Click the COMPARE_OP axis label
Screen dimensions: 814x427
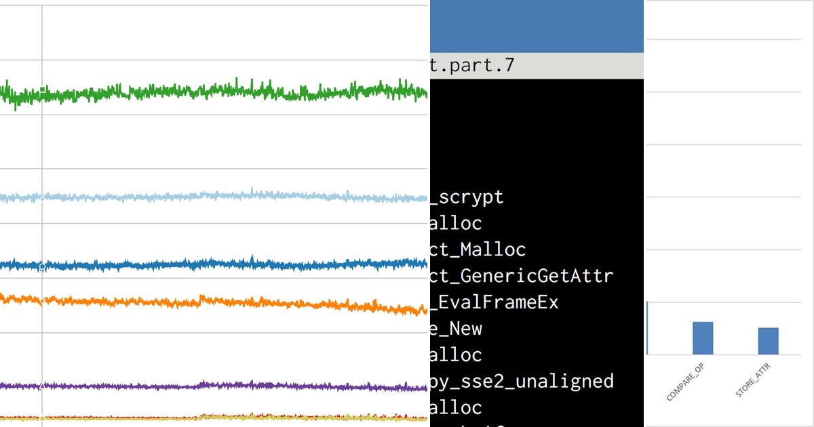(686, 382)
